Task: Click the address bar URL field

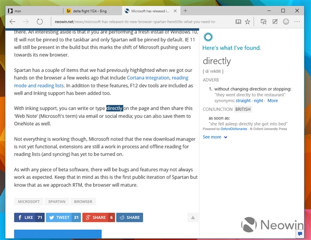Action: click(x=135, y=22)
